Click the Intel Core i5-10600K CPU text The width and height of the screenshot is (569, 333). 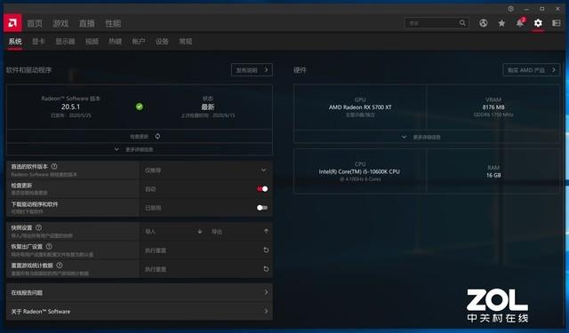click(359, 171)
